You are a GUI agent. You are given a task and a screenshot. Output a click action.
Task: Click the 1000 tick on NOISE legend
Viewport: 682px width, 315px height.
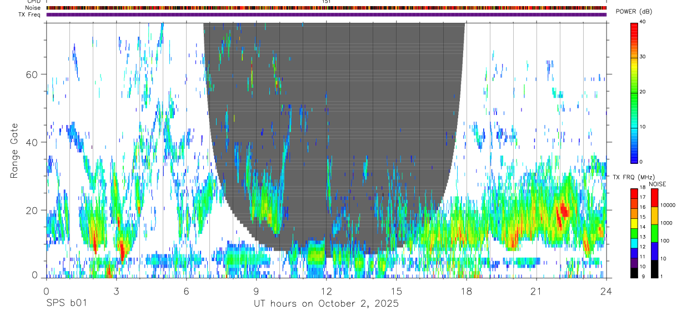667,223
